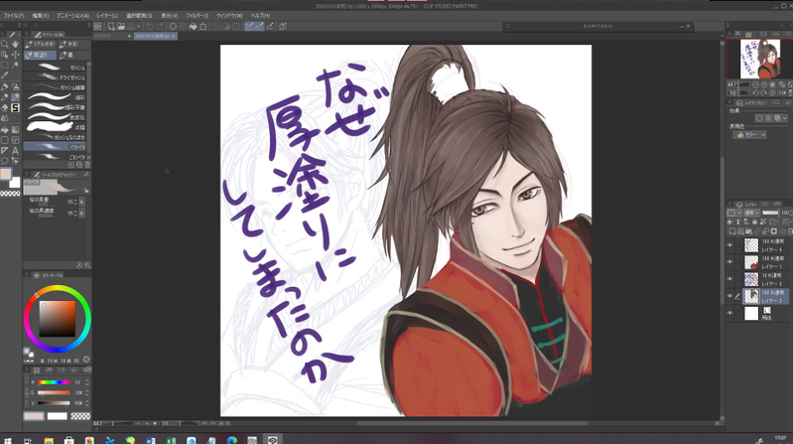The height and width of the screenshot is (444, 793).
Task: Toggle visibility of the 用紙 paper layer
Action: click(729, 313)
